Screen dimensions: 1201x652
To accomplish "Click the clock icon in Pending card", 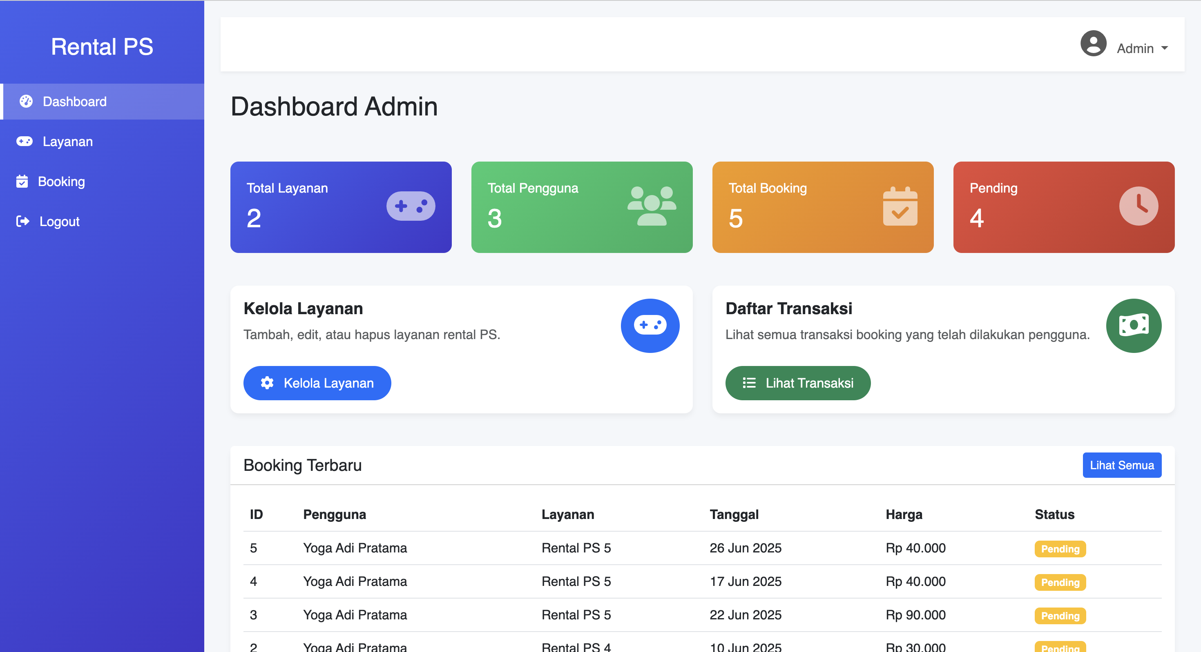I will pos(1138,206).
